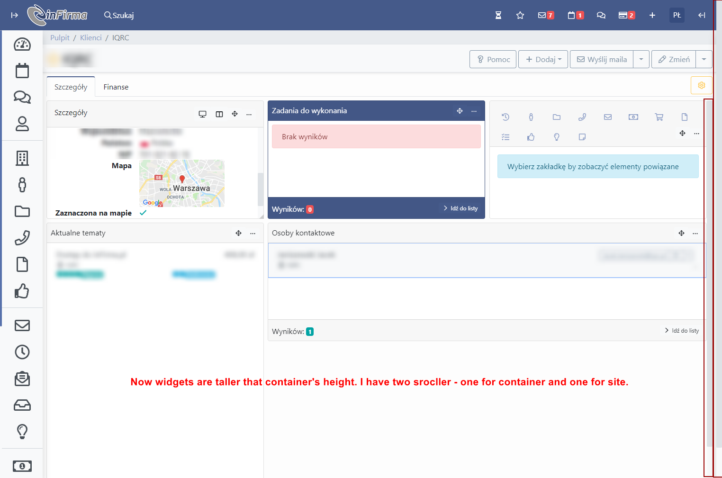Screen dimensions: 722x478
Task: Click the Pomoc button
Action: (x=493, y=59)
